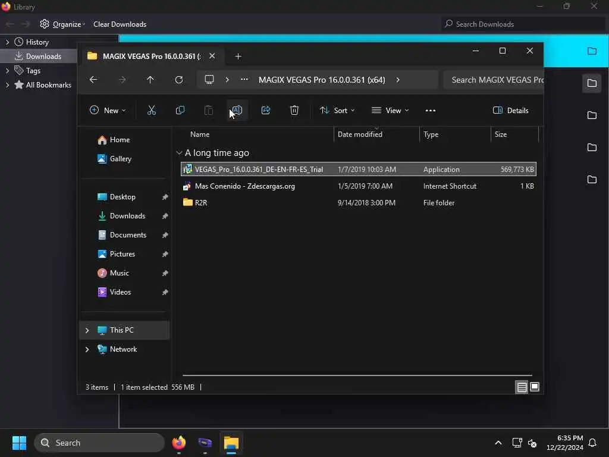Screen dimensions: 609x457
Task: Go up one folder level
Action: click(x=150, y=80)
